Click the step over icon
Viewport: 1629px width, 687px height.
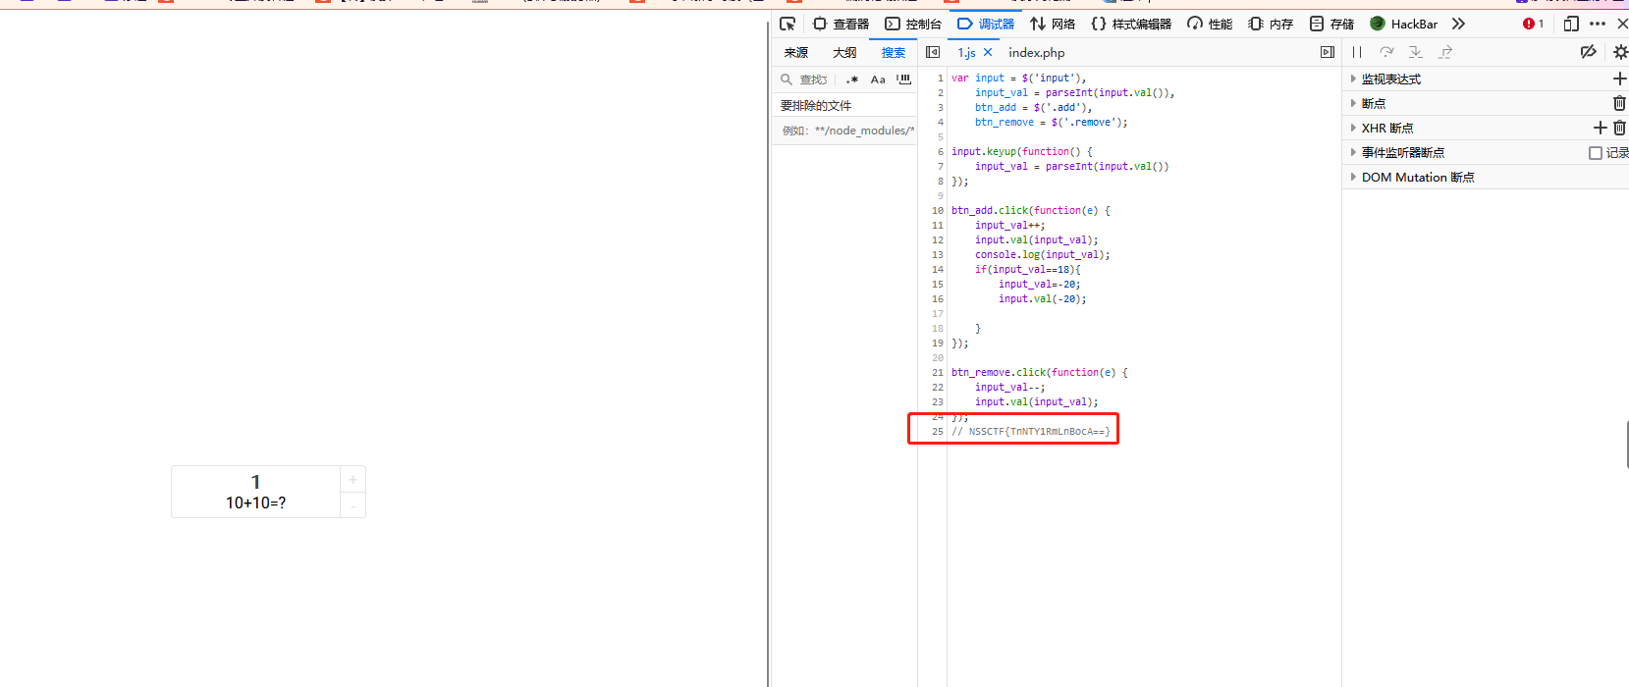coord(1386,52)
